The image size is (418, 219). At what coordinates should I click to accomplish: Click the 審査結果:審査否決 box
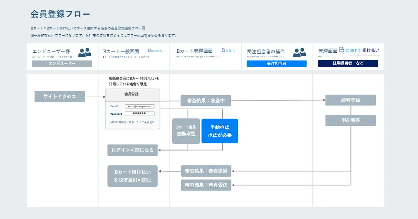(206, 185)
